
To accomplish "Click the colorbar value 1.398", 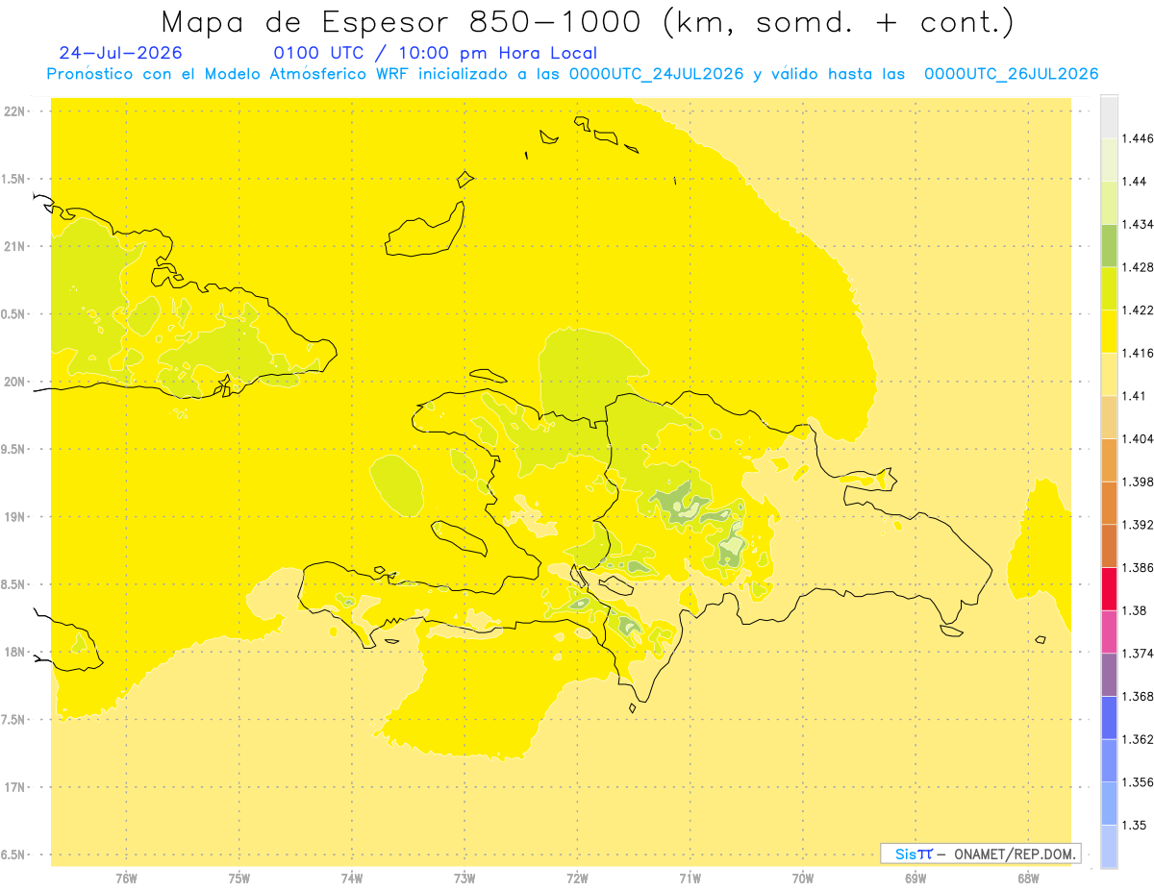I will point(1137,482).
